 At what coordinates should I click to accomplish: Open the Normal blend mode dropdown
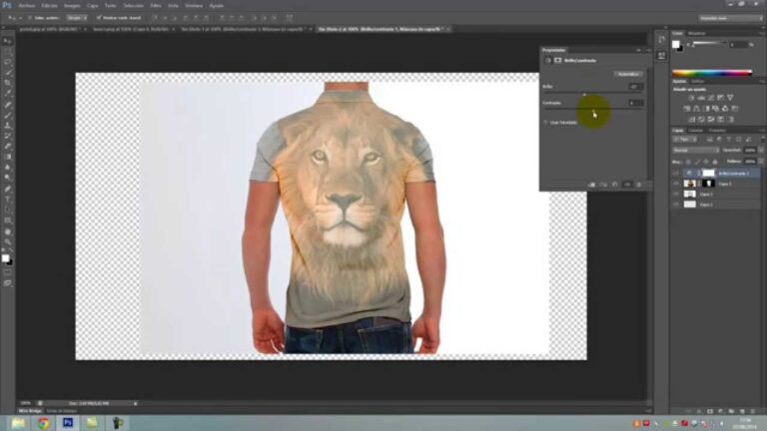(x=695, y=150)
